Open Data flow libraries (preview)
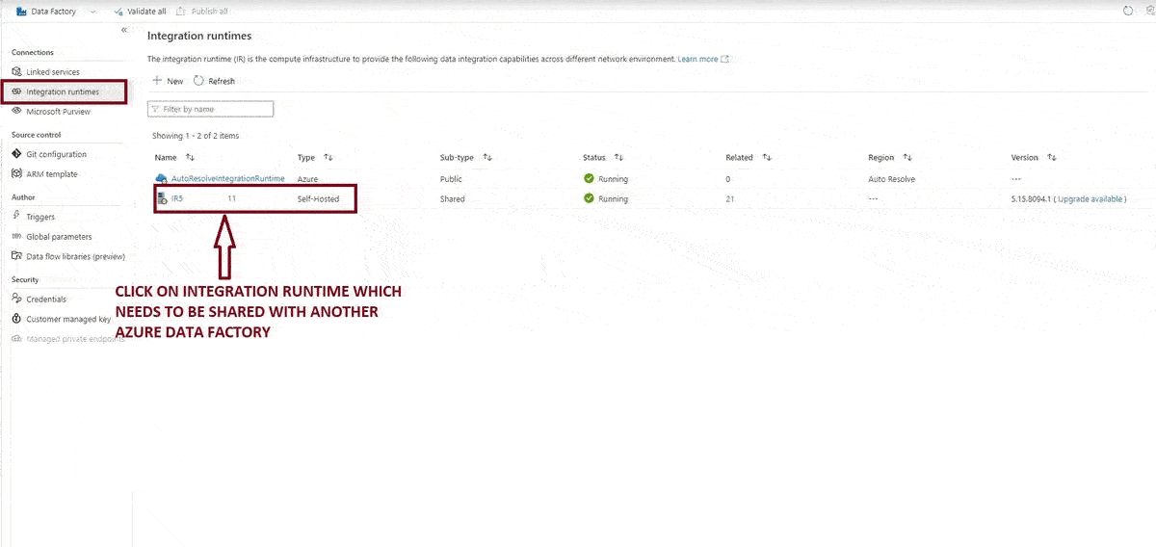 point(75,256)
